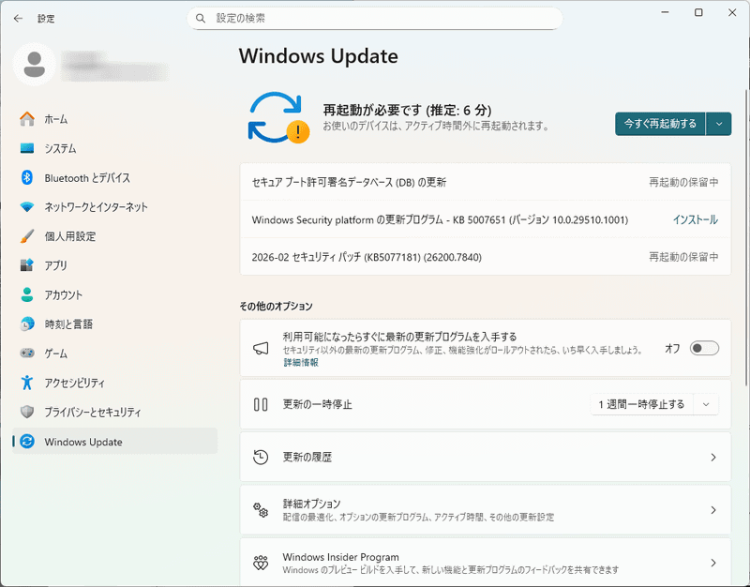This screenshot has height=587, width=750.
Task: Click the Windows Update sync icon in sidebar
Action: pos(27,441)
